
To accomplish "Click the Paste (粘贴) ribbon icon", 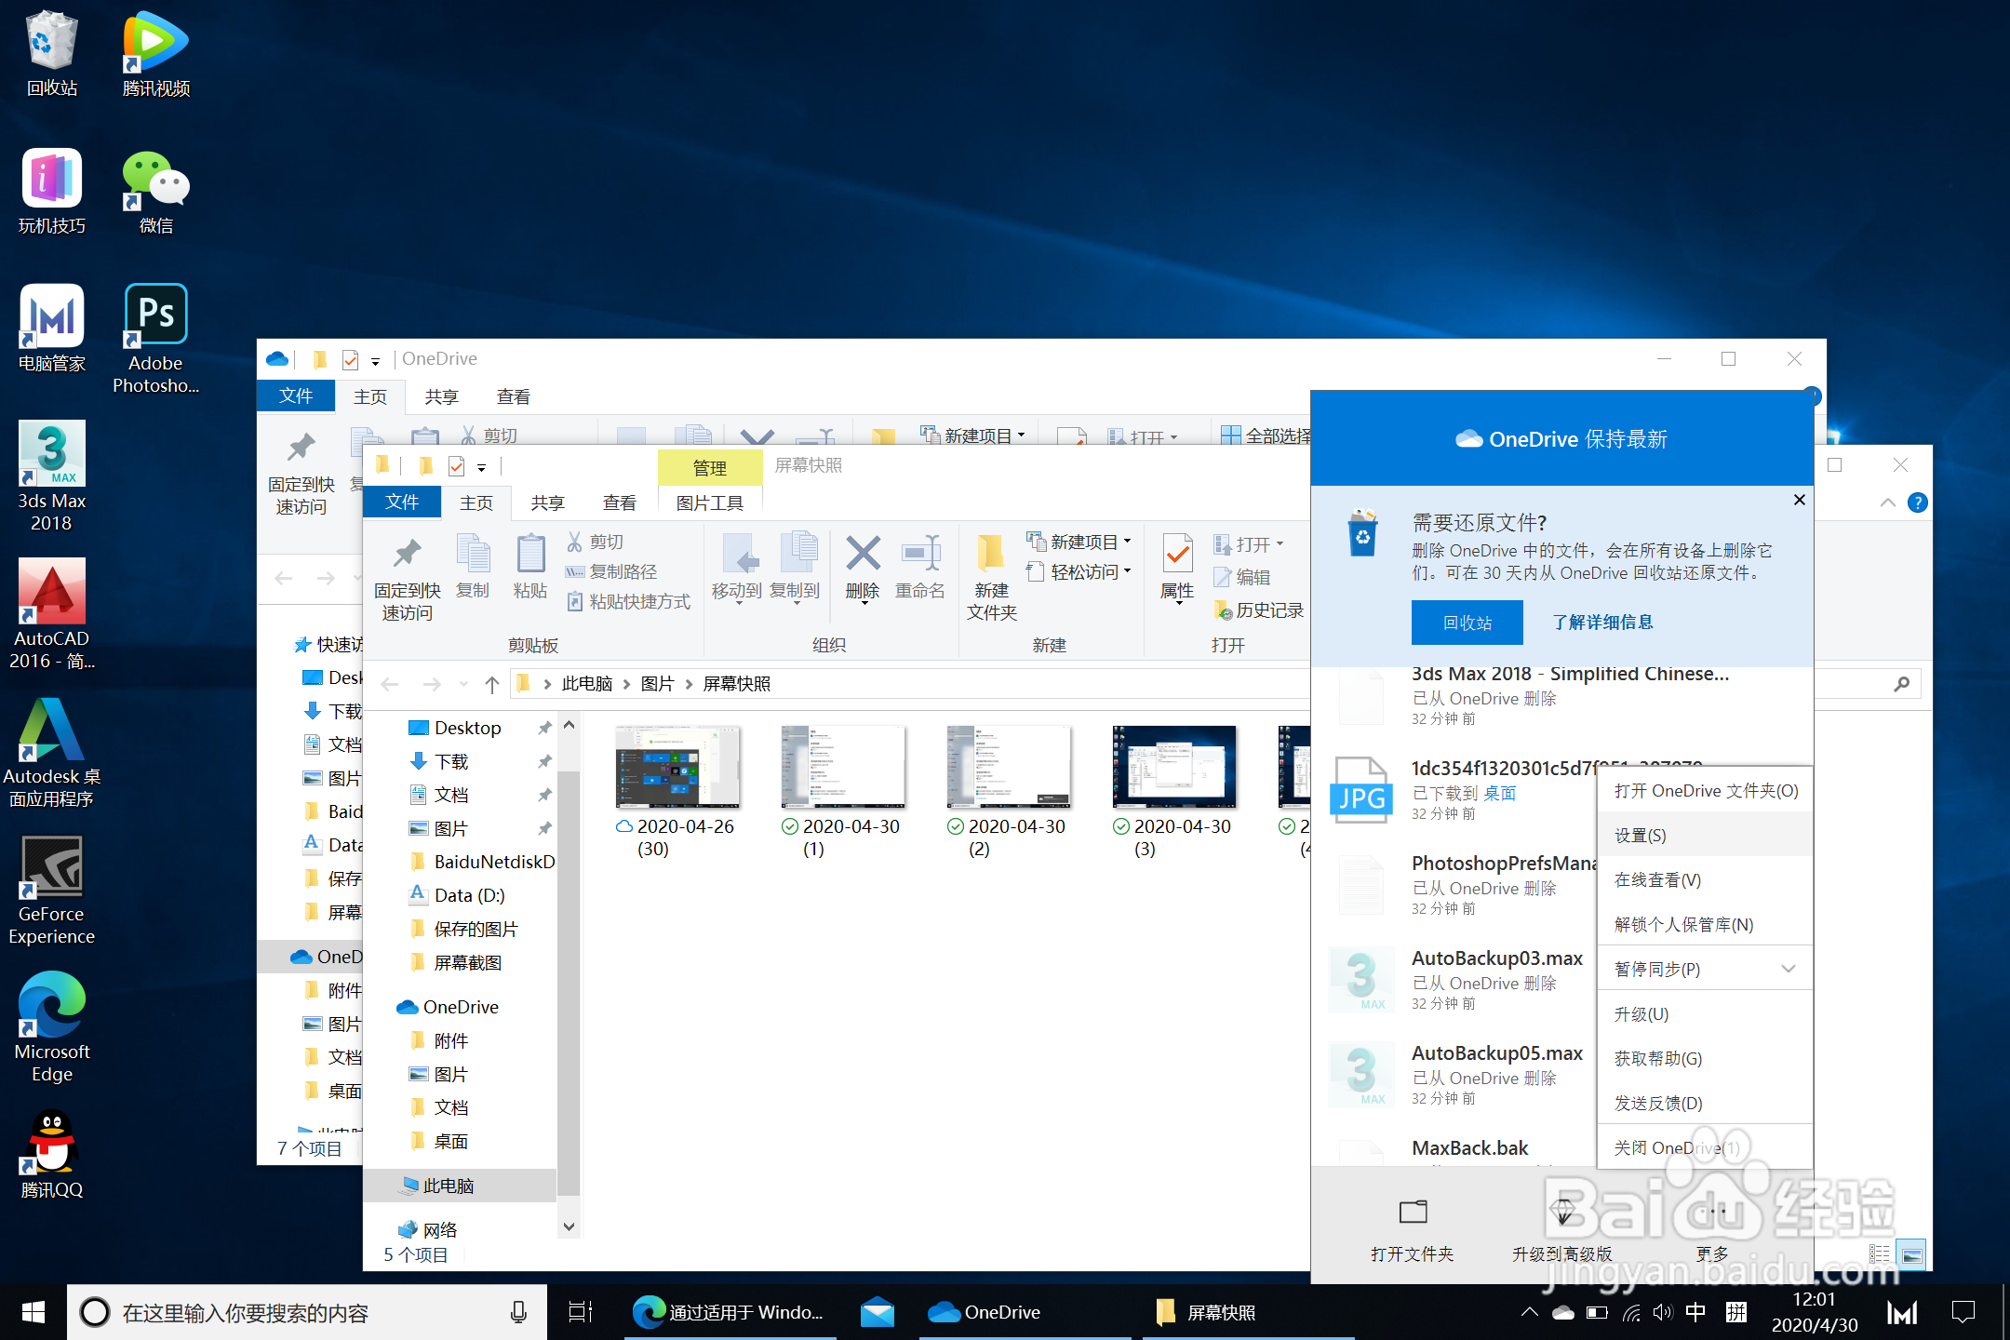I will tap(530, 566).
